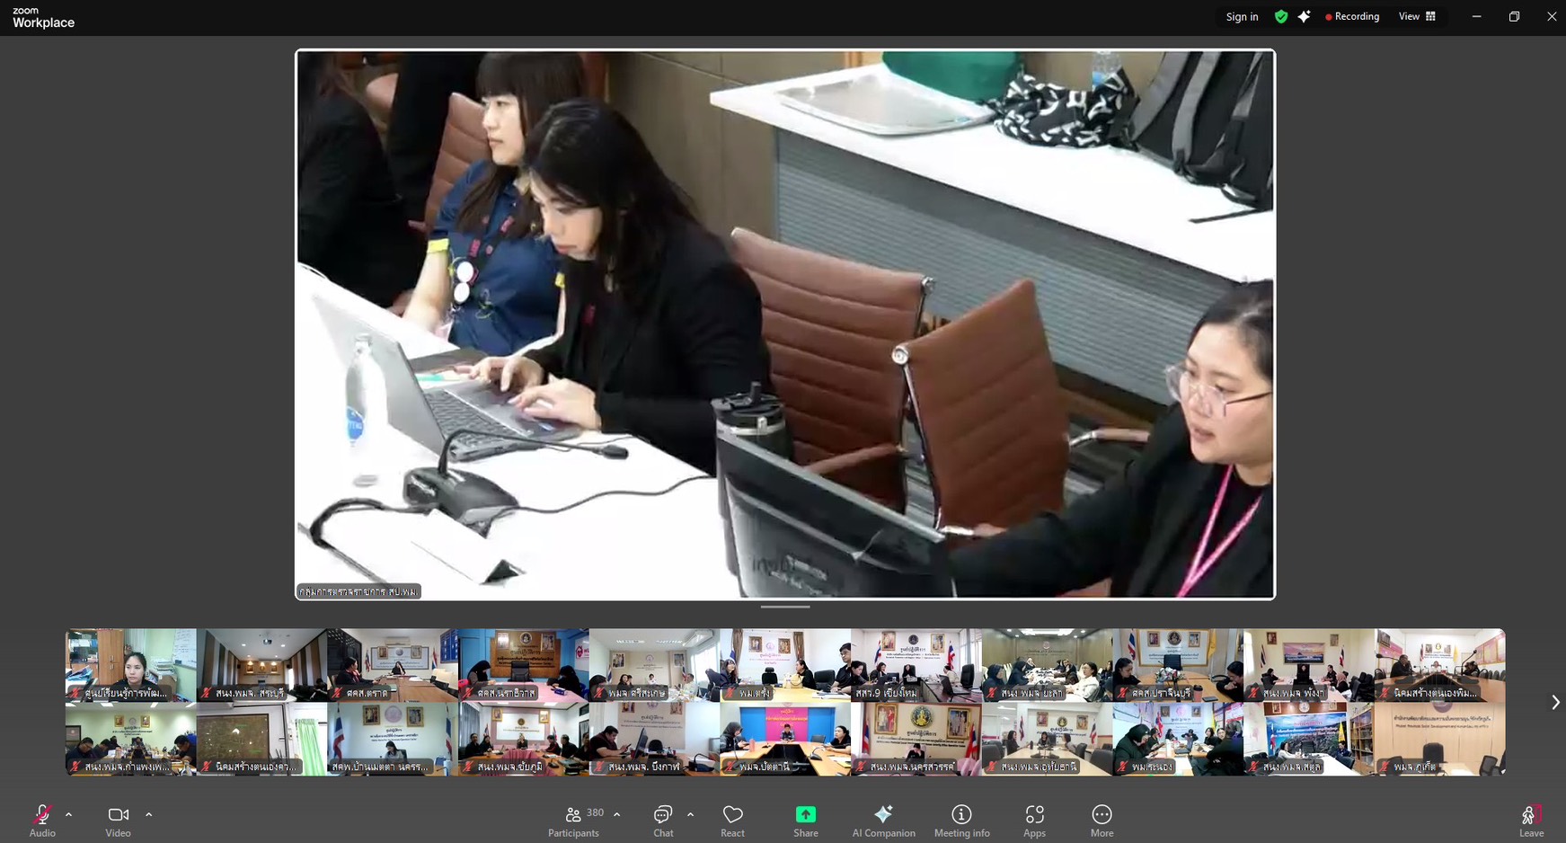Leave the meeting
Screen dimensions: 1566x843
(1530, 820)
